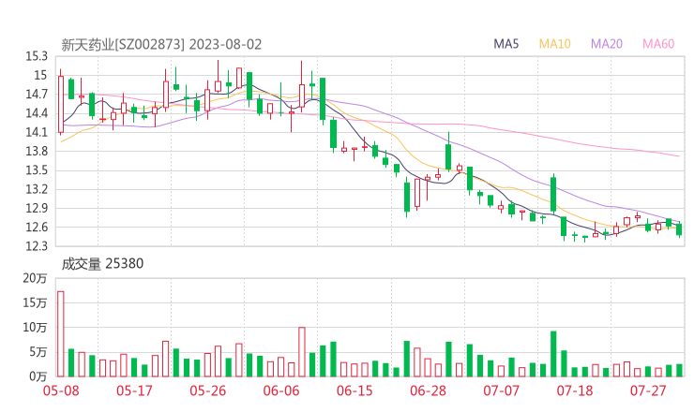This screenshot has width=694, height=412.
Task: Click the 20万 volume axis label
Action: [35, 278]
